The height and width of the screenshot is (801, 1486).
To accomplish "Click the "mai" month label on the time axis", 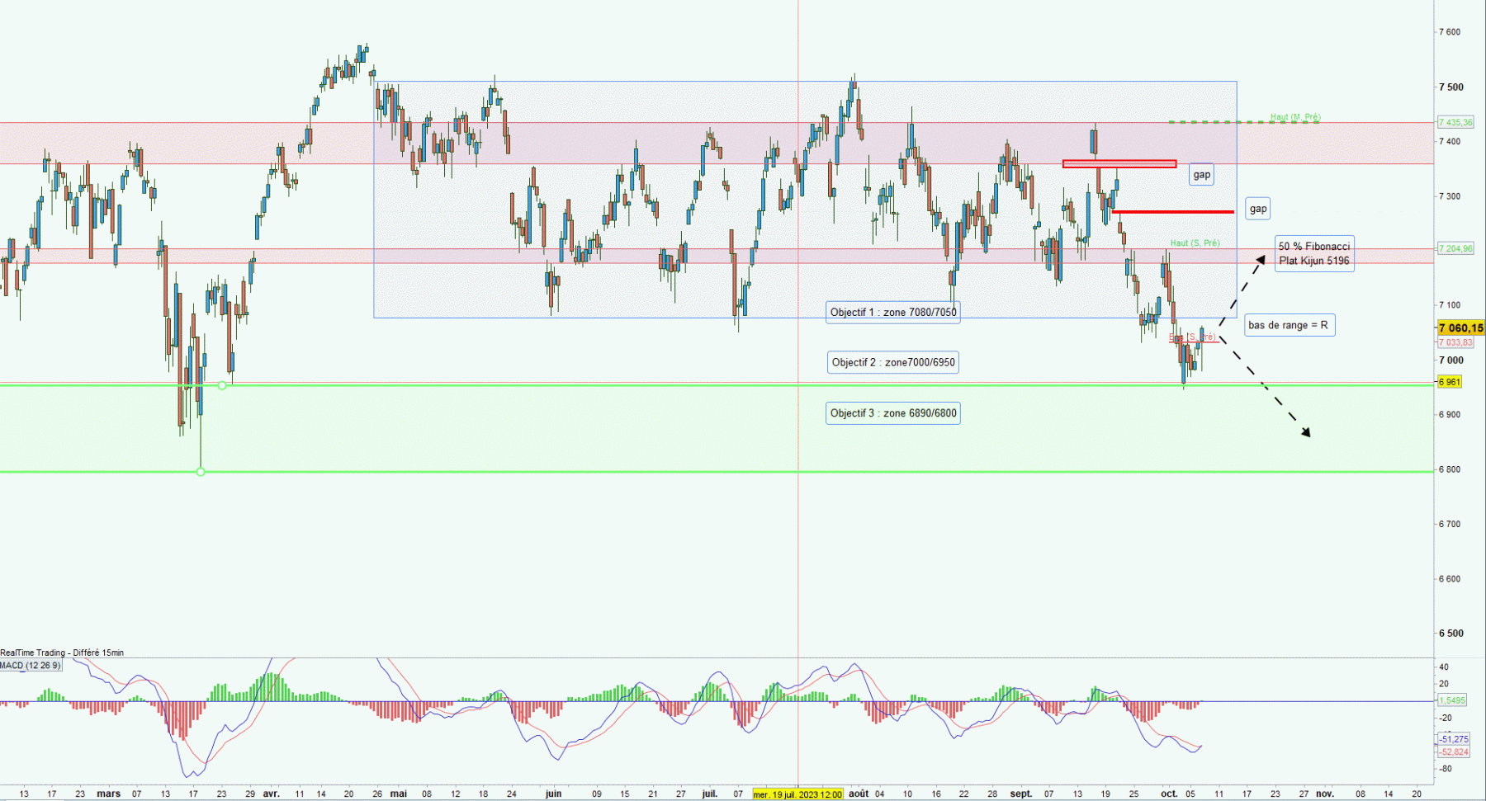I will [x=399, y=794].
